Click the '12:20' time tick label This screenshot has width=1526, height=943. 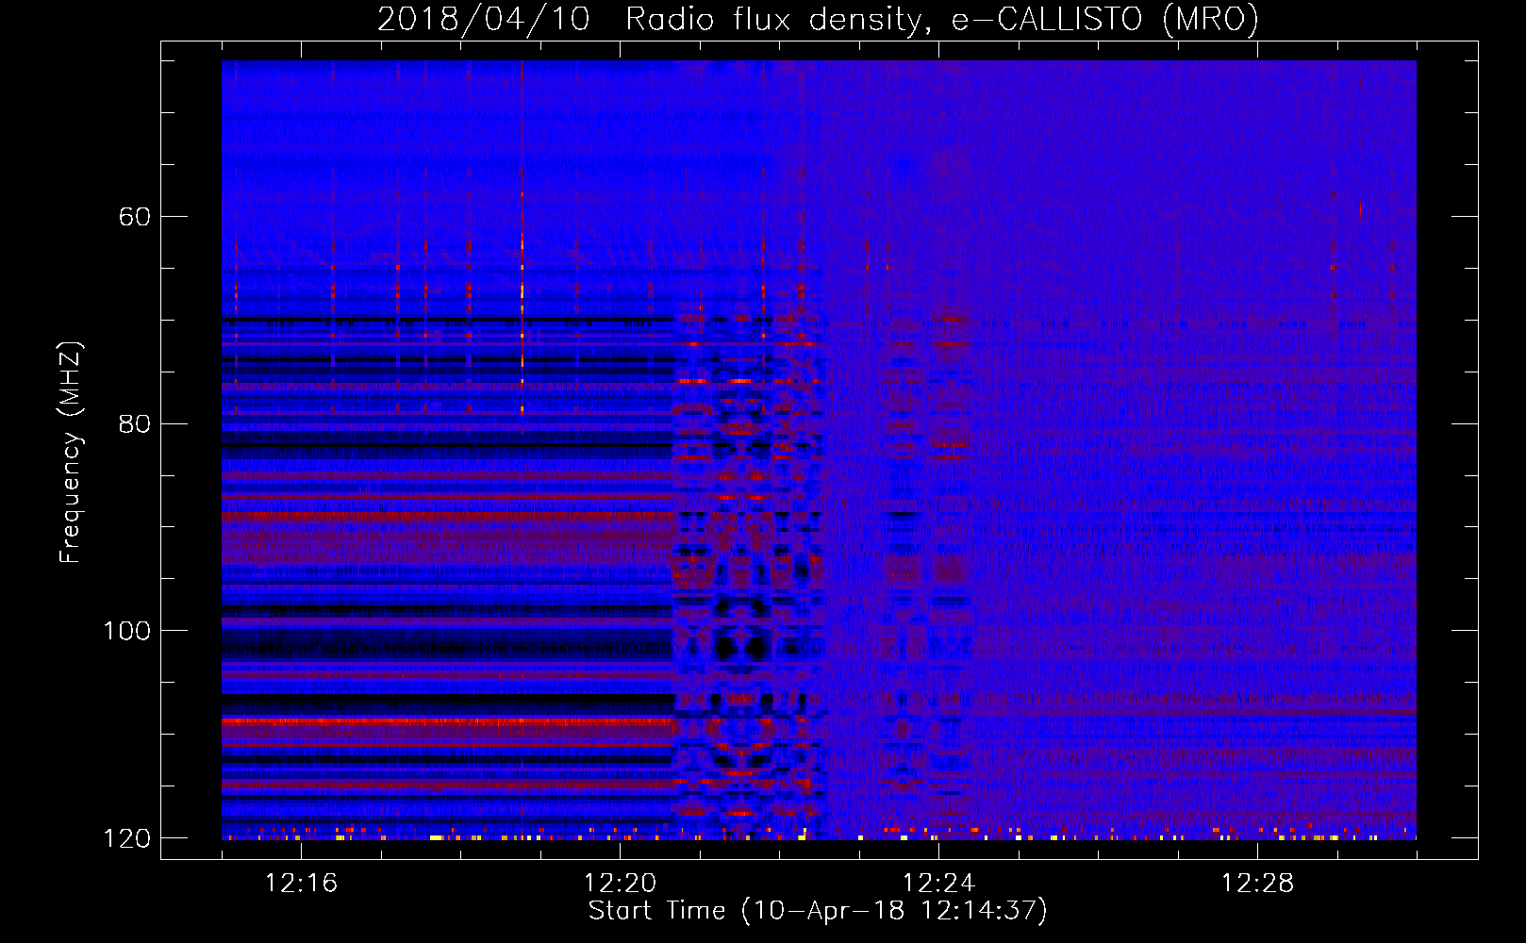620,884
